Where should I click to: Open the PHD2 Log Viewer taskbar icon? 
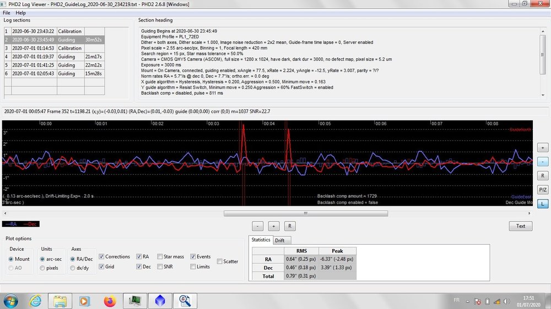point(185,301)
